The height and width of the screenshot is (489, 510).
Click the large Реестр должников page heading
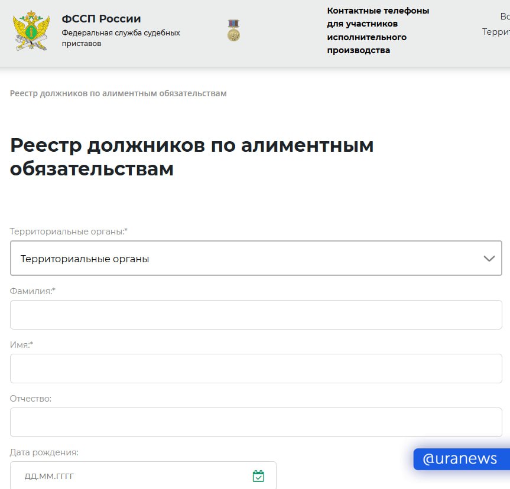[x=191, y=157]
